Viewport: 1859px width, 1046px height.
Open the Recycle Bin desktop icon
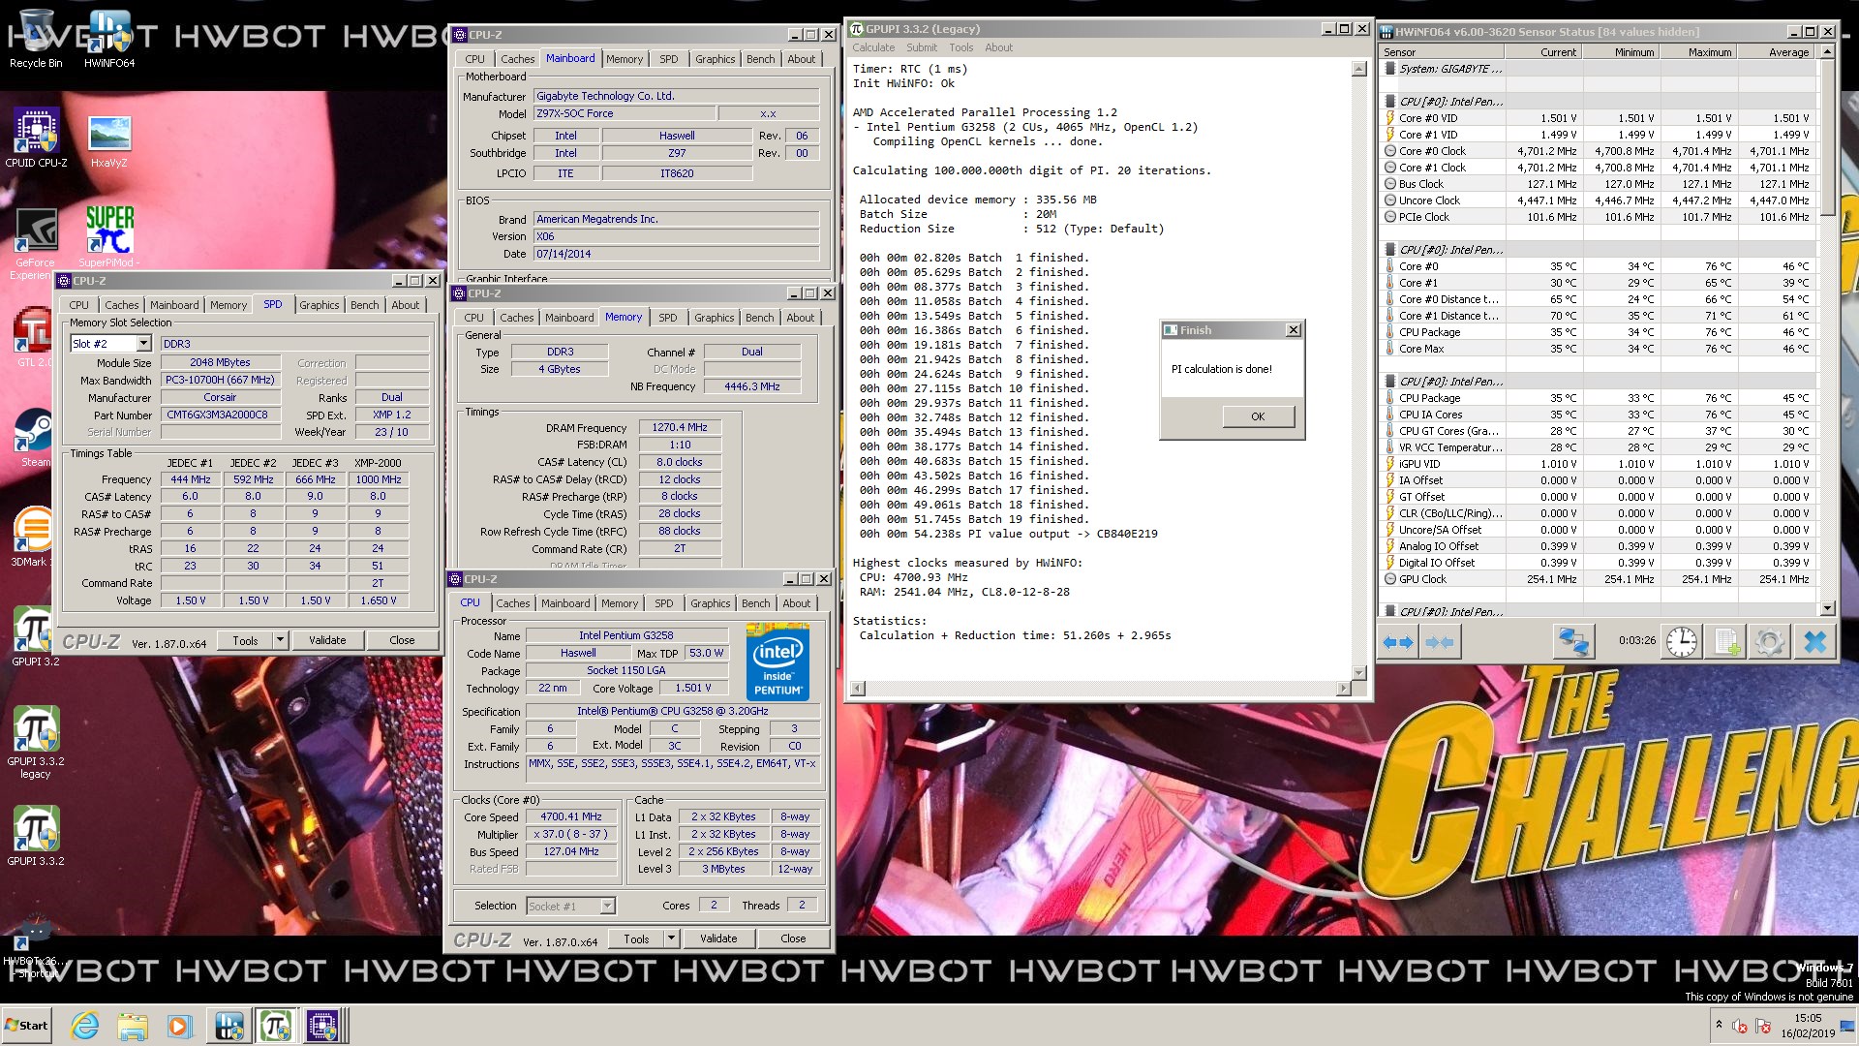tap(36, 39)
